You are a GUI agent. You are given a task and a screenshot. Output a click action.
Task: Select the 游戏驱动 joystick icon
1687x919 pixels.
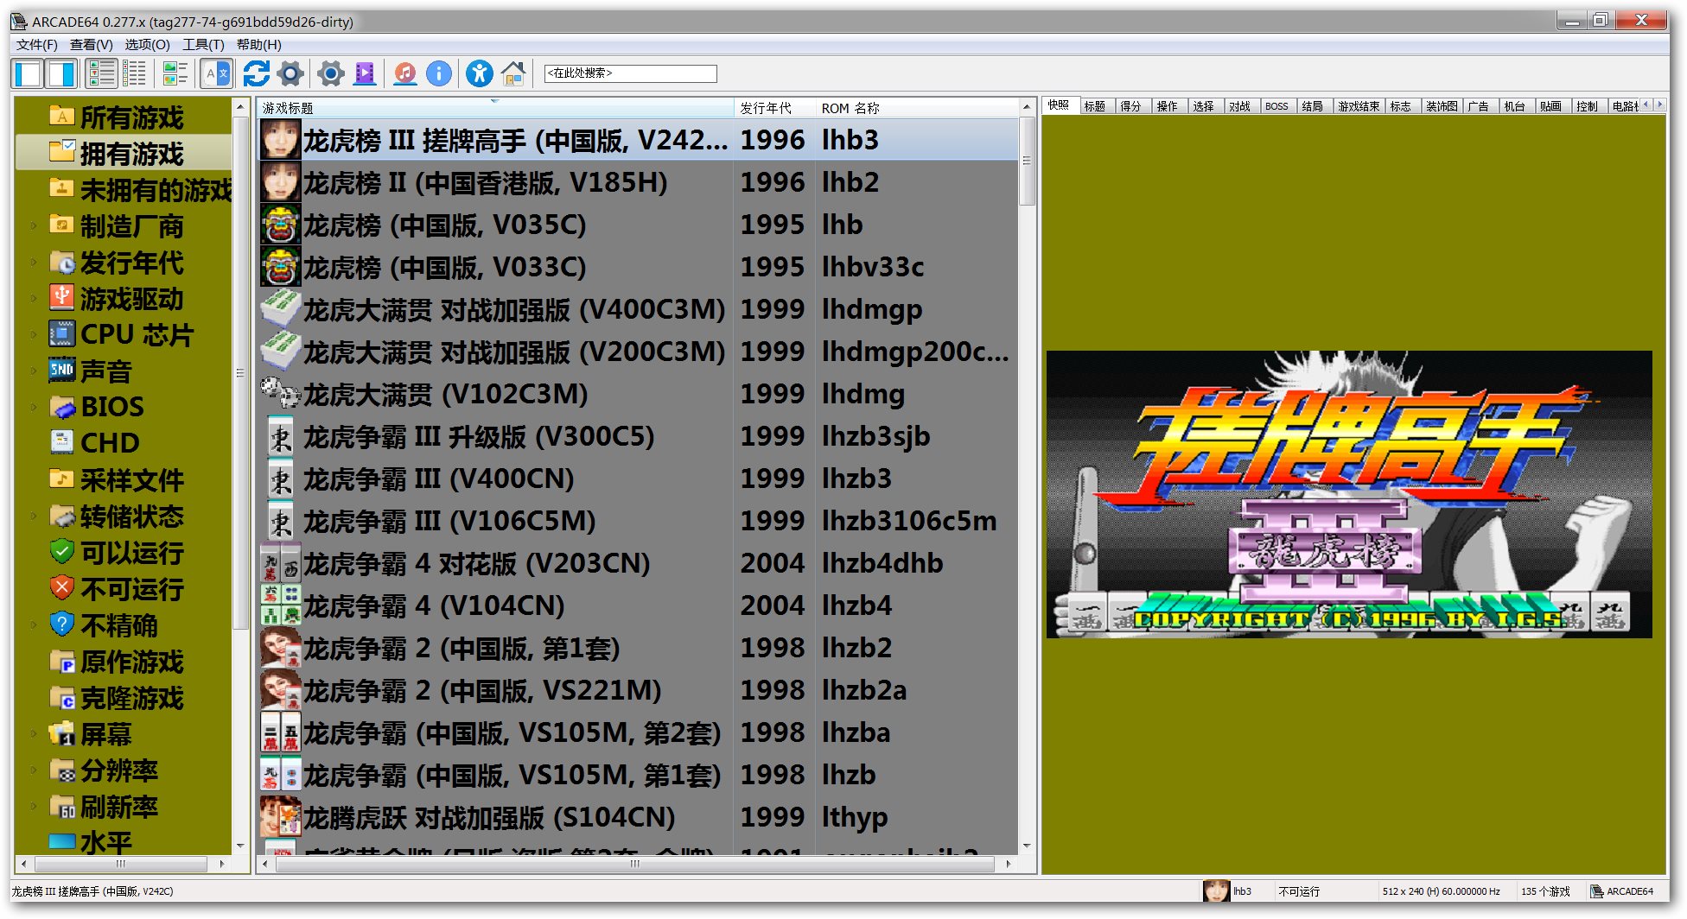[61, 297]
